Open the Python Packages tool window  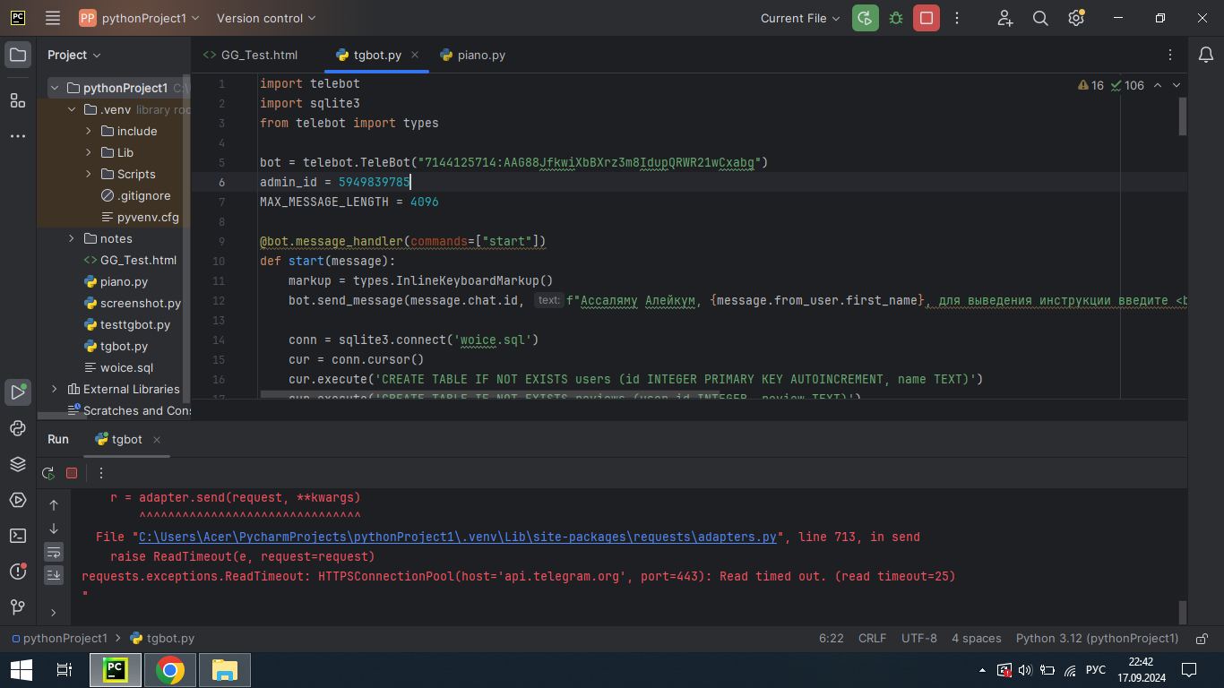18,464
